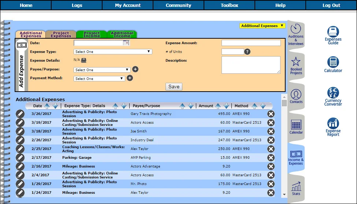Viewport: 357px width, 204px height.
Task: Sort Date column ascending
Action: tap(47, 106)
